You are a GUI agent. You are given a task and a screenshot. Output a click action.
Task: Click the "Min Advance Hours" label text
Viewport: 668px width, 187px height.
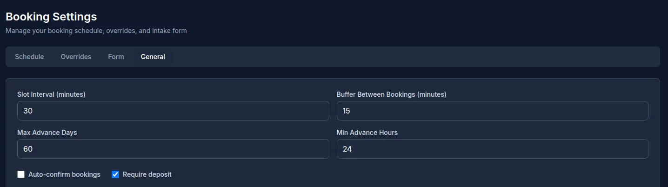click(x=367, y=133)
